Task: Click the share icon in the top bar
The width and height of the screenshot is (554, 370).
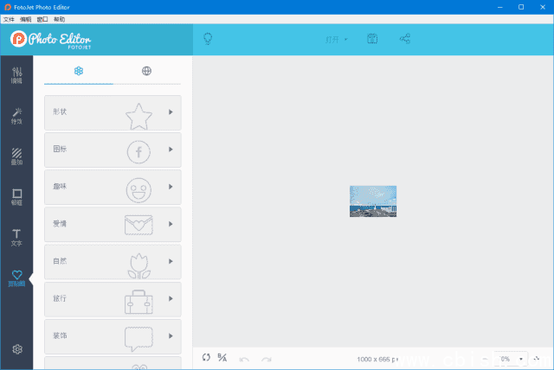Action: point(405,38)
